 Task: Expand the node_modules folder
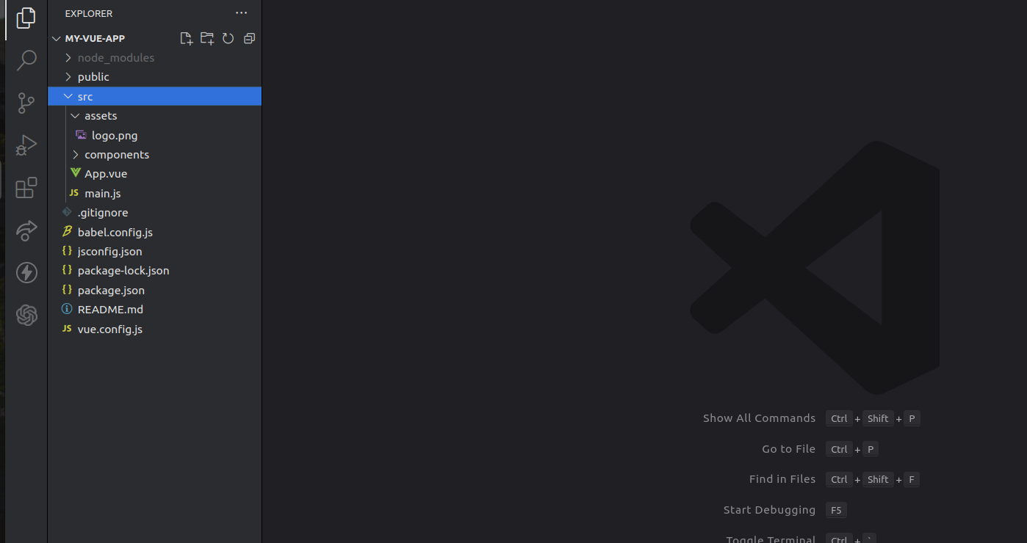pos(68,57)
